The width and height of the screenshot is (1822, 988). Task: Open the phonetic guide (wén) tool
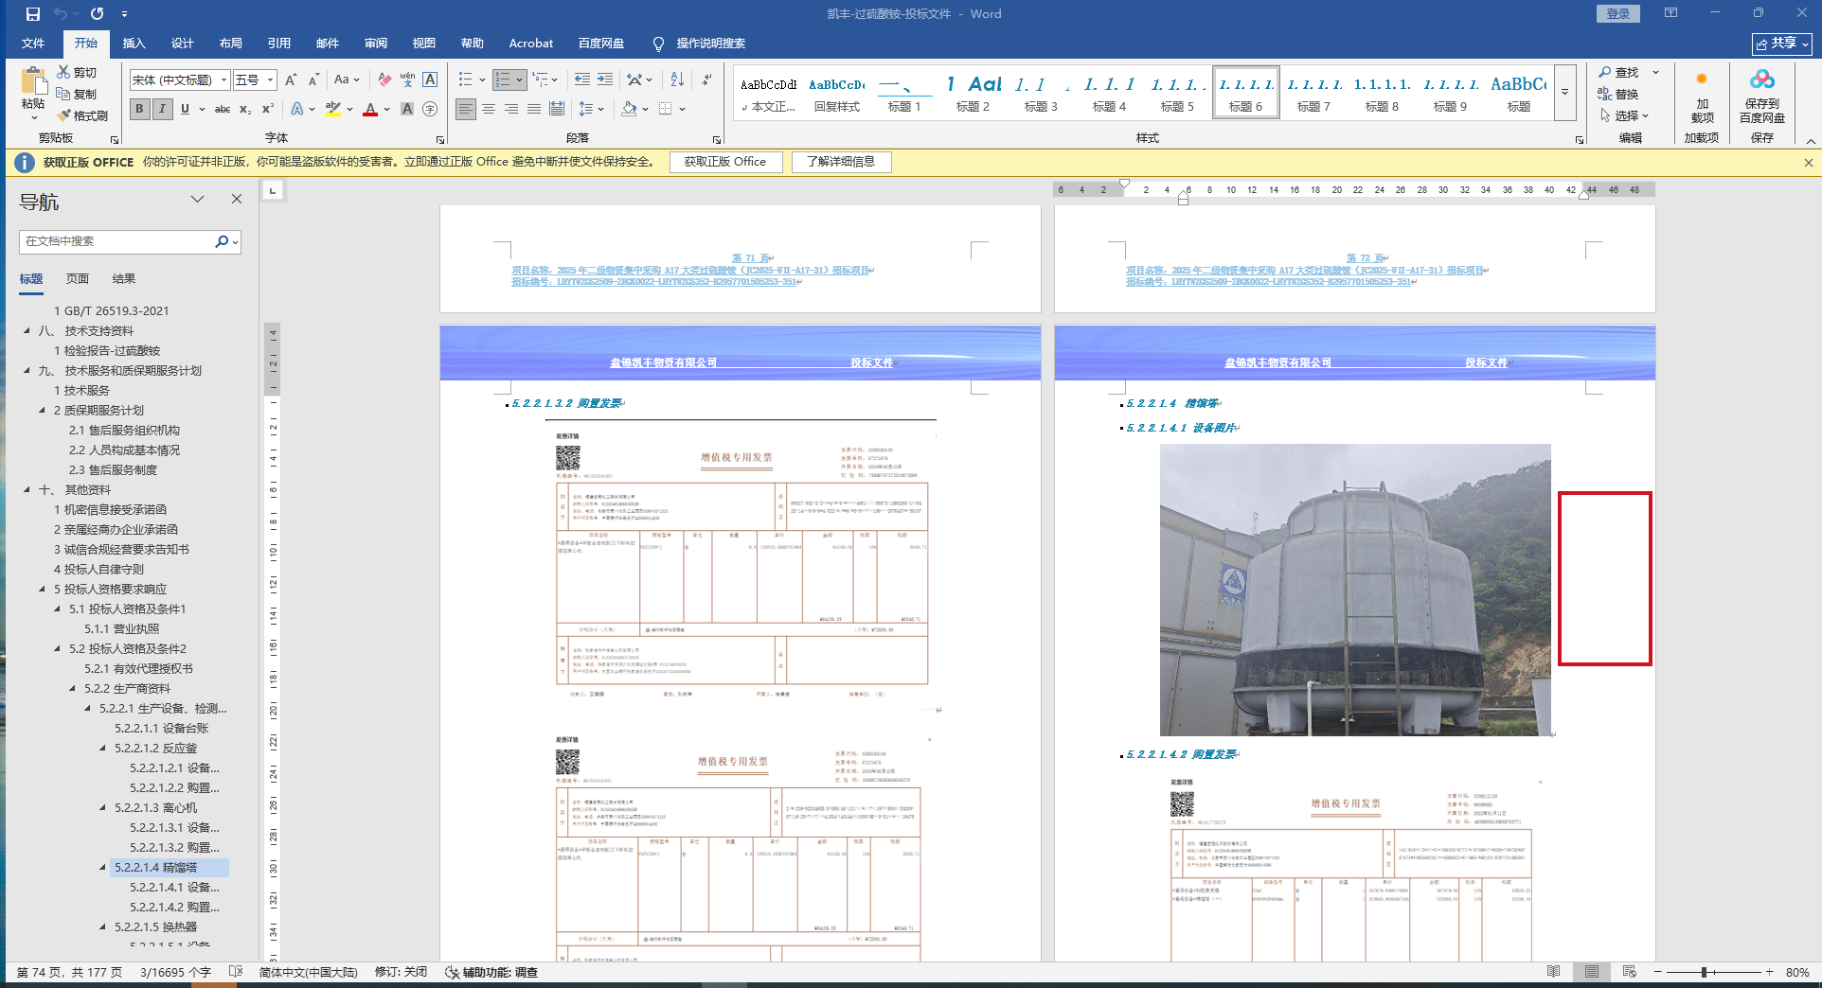tap(407, 80)
